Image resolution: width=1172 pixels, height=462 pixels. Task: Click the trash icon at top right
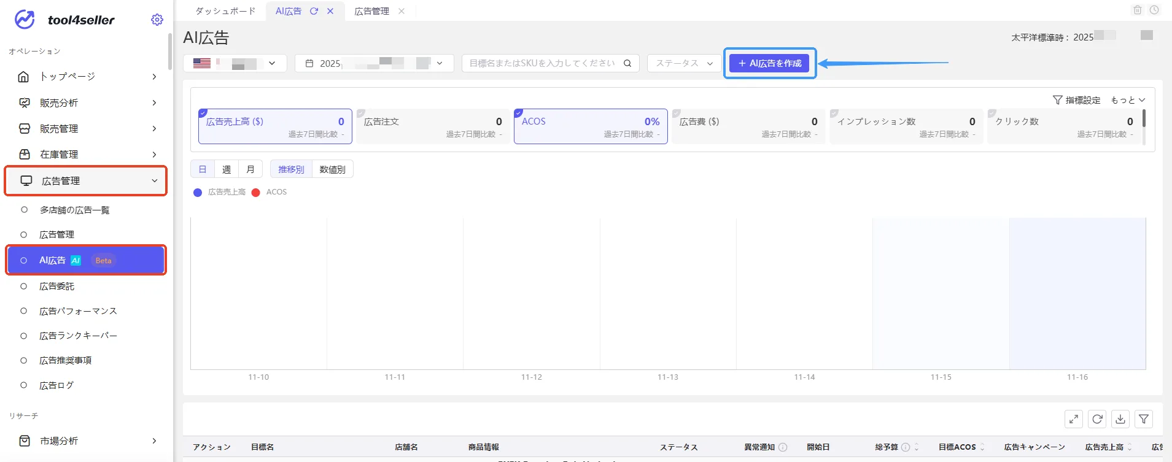coord(1138,10)
